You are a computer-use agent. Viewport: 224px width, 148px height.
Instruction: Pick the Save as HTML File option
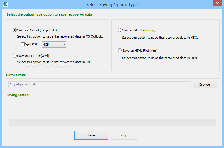point(120,51)
